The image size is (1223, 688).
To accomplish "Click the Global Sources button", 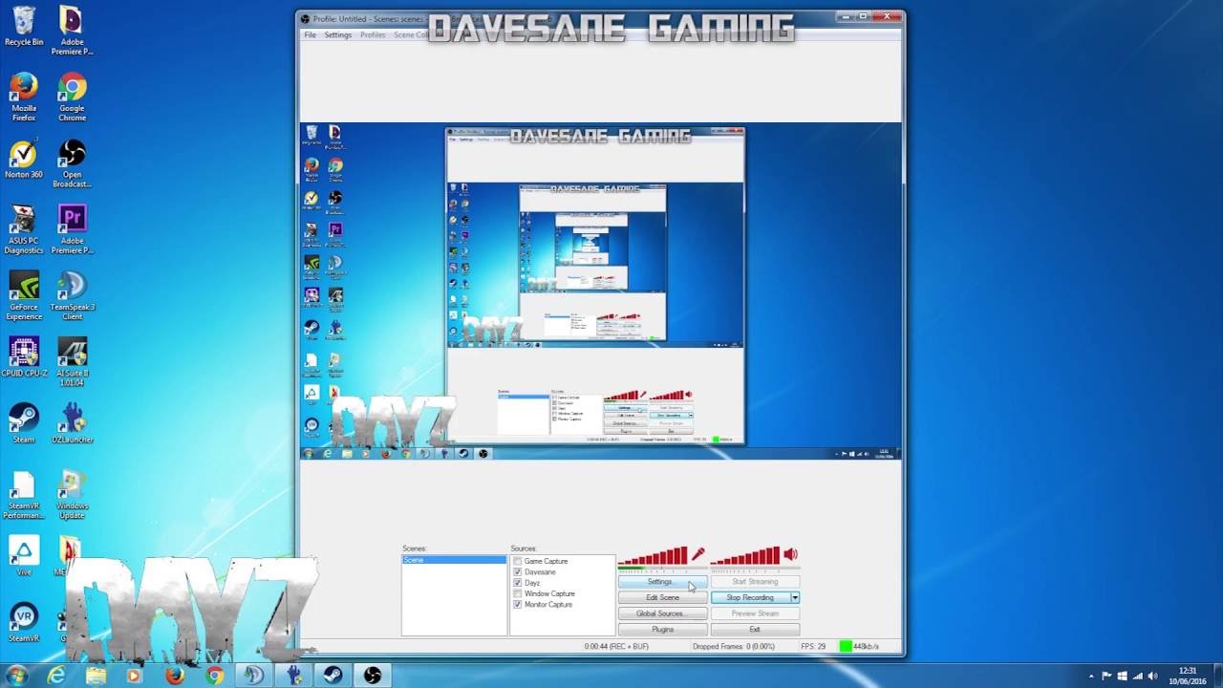I will pos(662,613).
